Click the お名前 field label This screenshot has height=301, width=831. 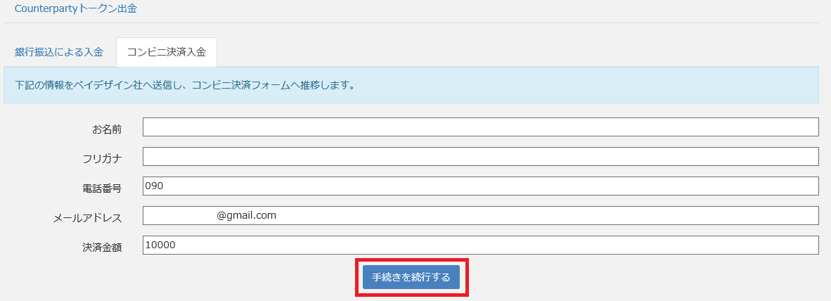tap(107, 129)
